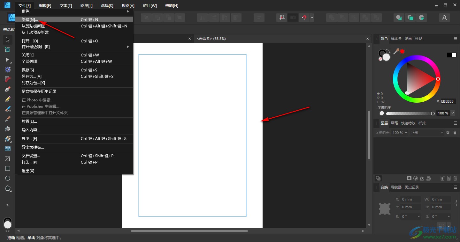The height and width of the screenshot is (242, 460).
Task: Select the Crop tool
Action: pyautogui.click(x=8, y=158)
